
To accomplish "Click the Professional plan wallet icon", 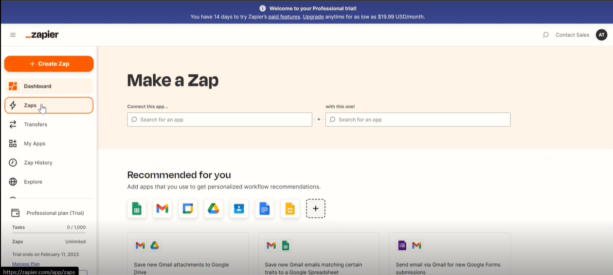I will point(16,213).
